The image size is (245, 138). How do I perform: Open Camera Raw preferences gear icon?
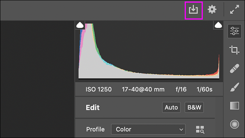pos(212,9)
